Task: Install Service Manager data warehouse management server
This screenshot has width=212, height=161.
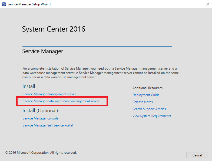Action: tap(61, 101)
